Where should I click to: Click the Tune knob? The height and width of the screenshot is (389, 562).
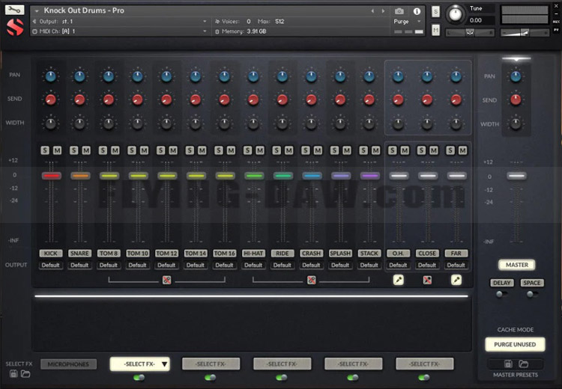click(x=455, y=15)
